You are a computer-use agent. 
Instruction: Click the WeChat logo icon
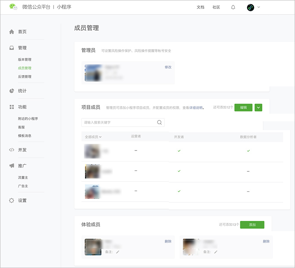tap(13, 7)
